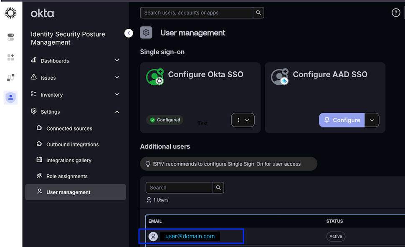Focus the Search users, accounts or apps field
405x247 pixels.
196,13
